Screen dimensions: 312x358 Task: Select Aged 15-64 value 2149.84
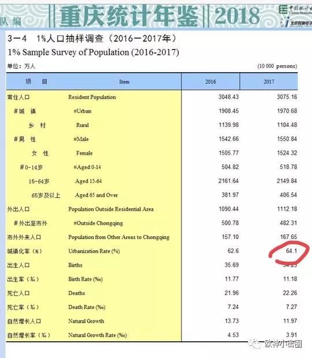[287, 181]
